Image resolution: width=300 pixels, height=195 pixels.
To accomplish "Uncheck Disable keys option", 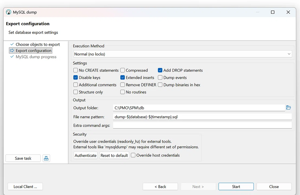I will click(x=76, y=77).
